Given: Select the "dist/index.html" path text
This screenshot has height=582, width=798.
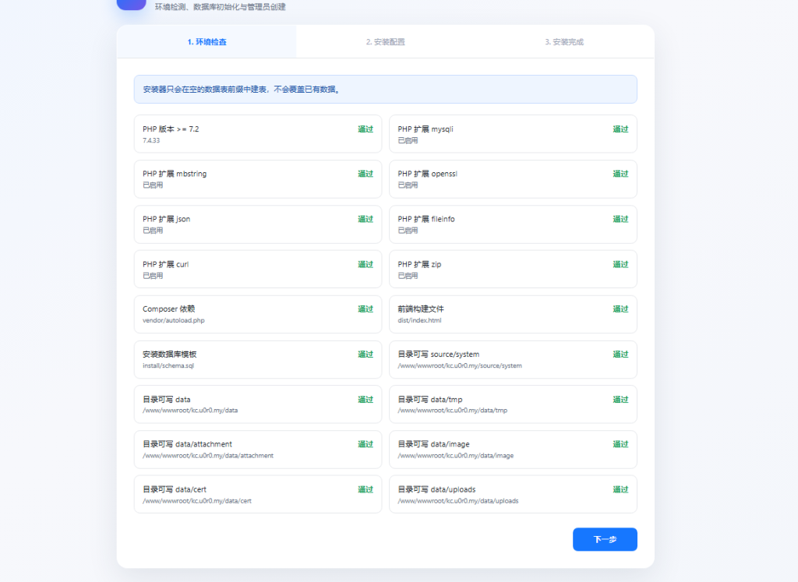Looking at the screenshot, I should (419, 320).
